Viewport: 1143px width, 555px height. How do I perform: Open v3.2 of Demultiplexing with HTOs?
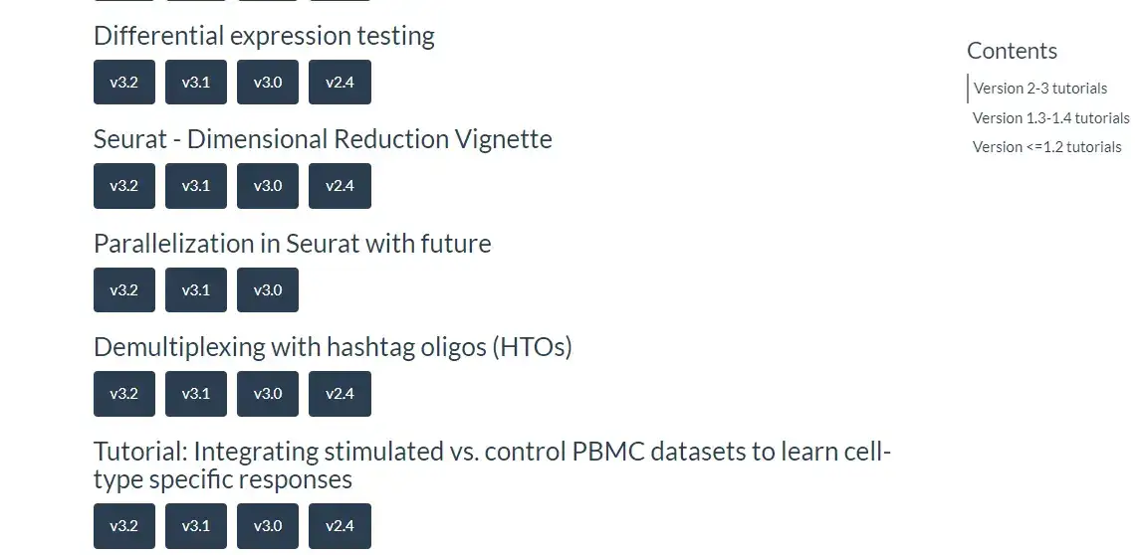click(x=124, y=394)
